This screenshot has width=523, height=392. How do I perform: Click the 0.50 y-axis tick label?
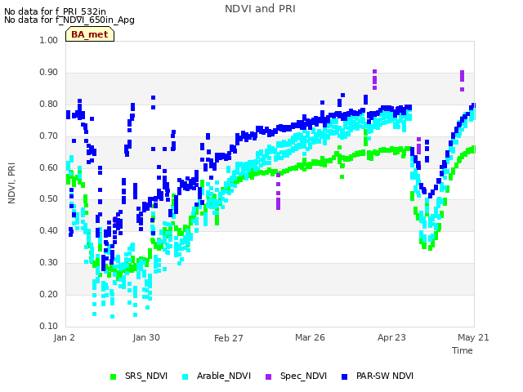coord(49,199)
